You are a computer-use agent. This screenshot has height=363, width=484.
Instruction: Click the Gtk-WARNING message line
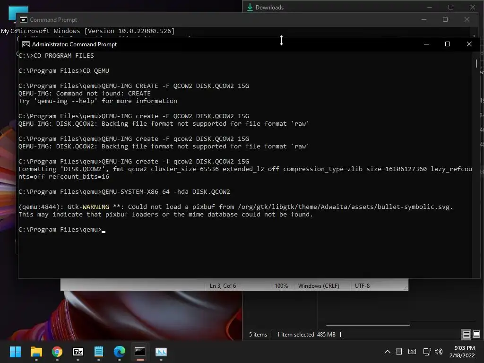click(x=235, y=207)
